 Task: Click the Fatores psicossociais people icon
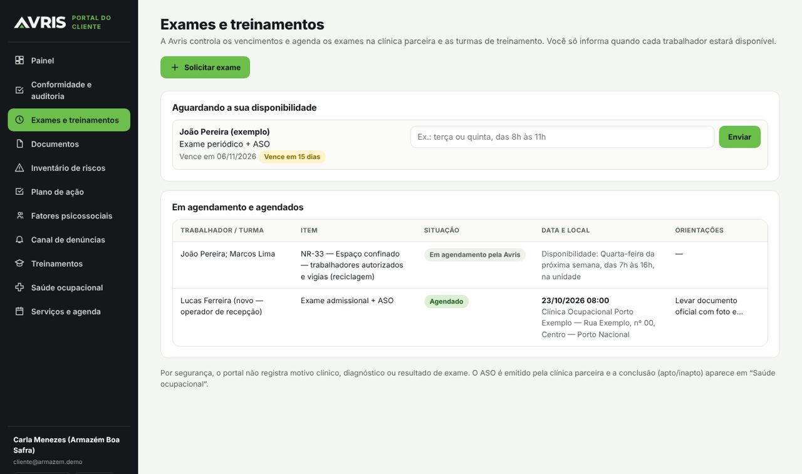(x=19, y=216)
